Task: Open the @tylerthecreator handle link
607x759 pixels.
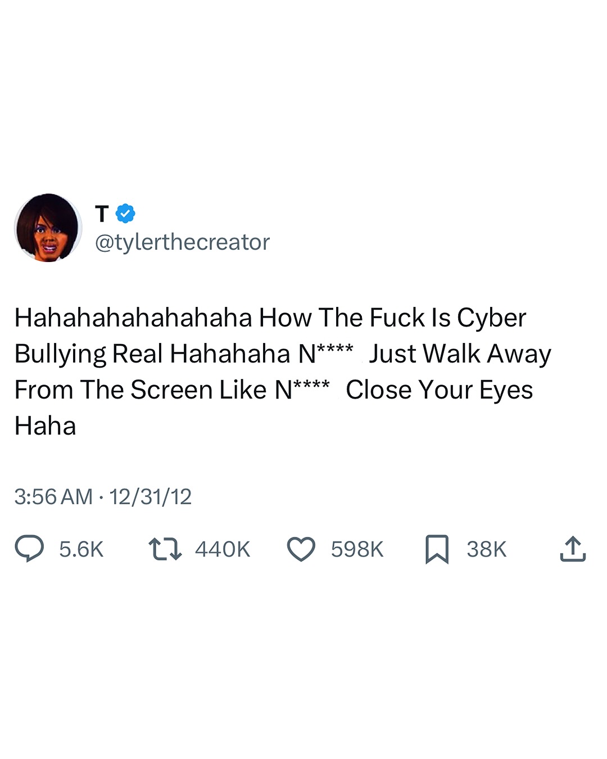Action: (x=183, y=242)
